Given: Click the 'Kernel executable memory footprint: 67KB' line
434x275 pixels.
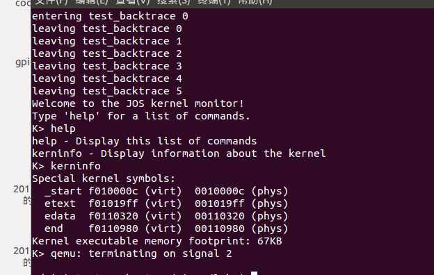Looking at the screenshot, I should (x=157, y=241).
